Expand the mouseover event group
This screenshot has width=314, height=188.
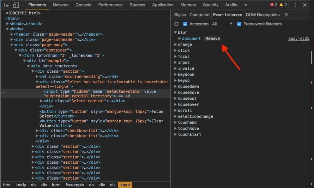pyautogui.click(x=175, y=104)
